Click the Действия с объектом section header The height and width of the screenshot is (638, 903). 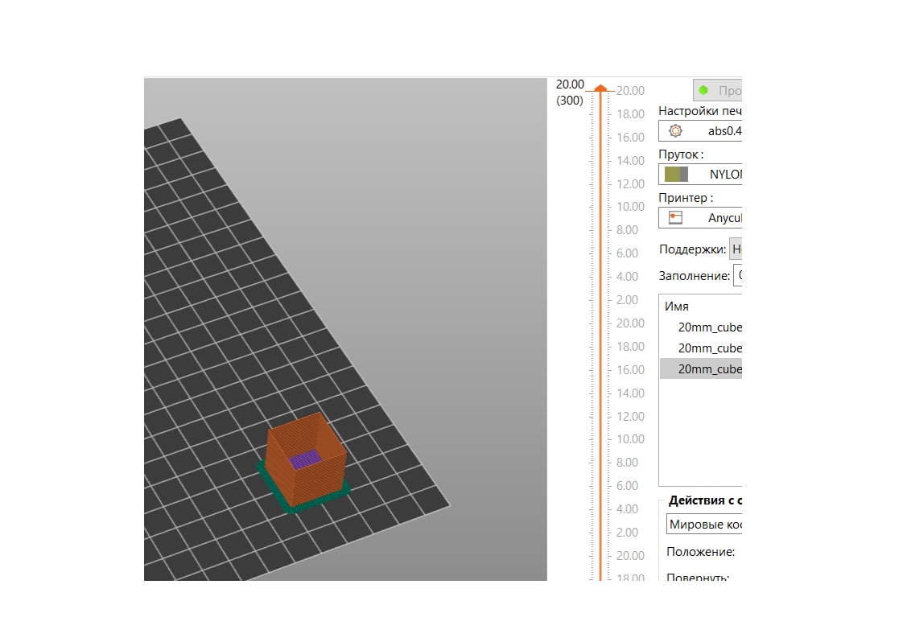(705, 500)
